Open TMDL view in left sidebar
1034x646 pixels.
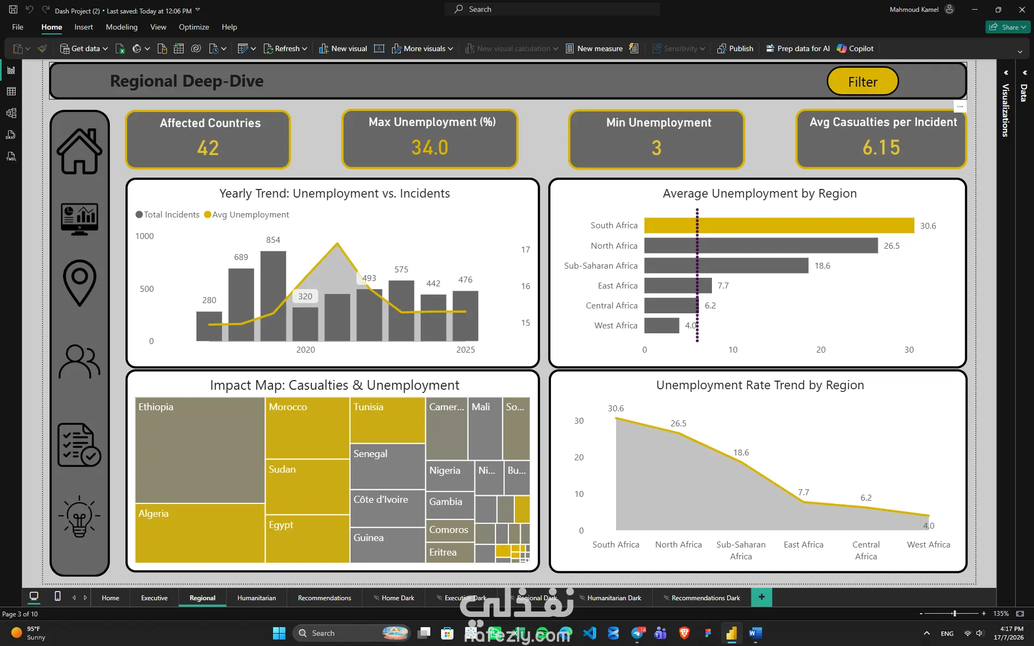tap(11, 156)
